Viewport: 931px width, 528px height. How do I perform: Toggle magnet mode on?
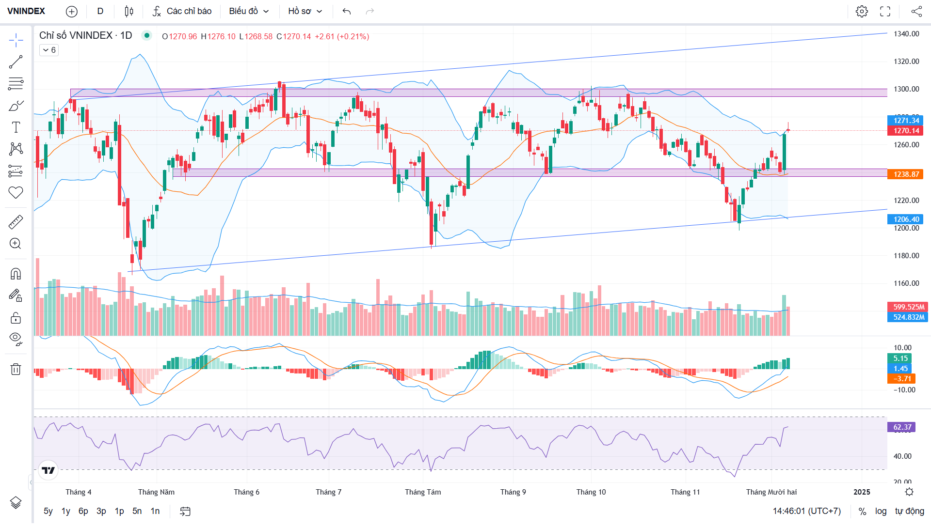(x=16, y=274)
